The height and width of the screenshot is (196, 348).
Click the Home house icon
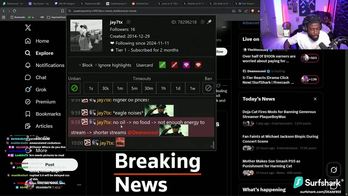tap(28, 41)
